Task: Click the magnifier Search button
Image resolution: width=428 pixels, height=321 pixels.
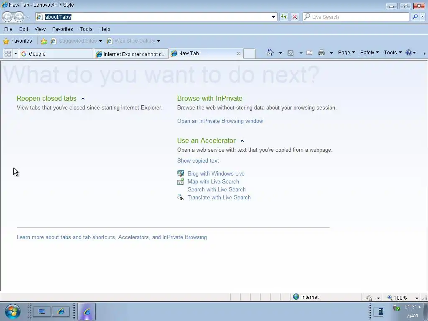Action: (415, 17)
